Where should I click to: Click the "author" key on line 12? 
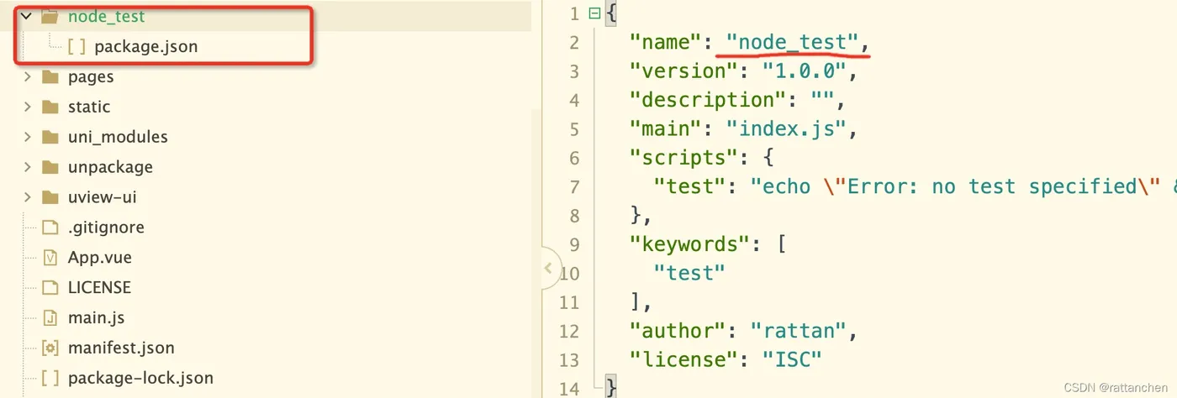678,331
